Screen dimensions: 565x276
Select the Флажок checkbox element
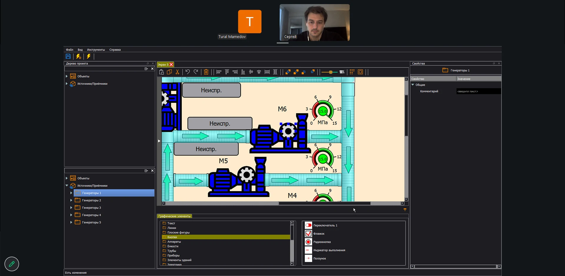[315, 234]
